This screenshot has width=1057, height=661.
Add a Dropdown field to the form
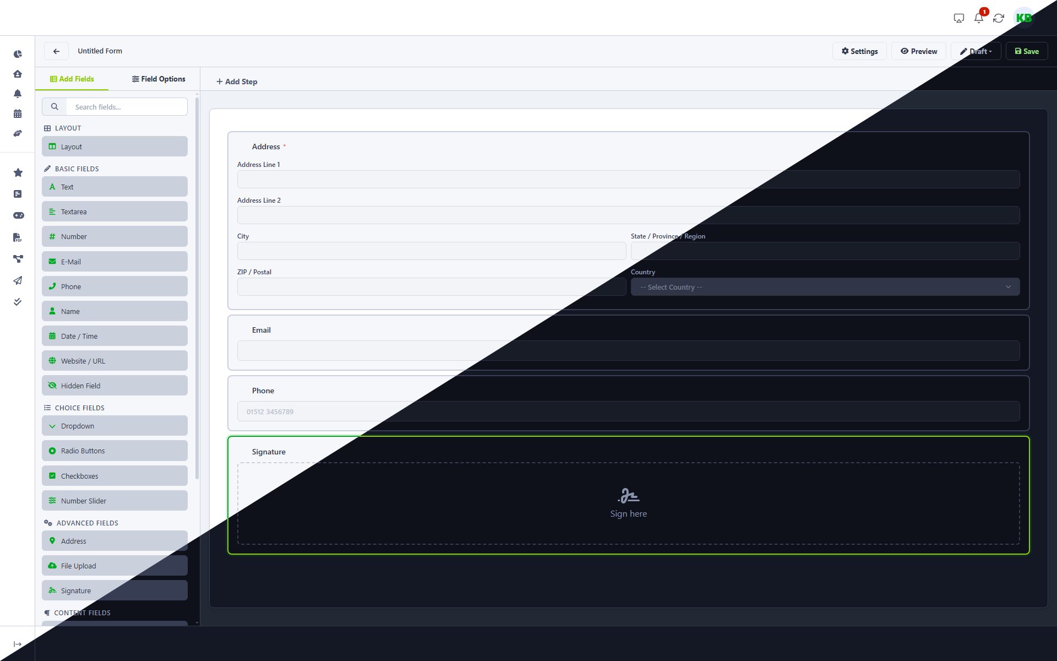pyautogui.click(x=115, y=425)
